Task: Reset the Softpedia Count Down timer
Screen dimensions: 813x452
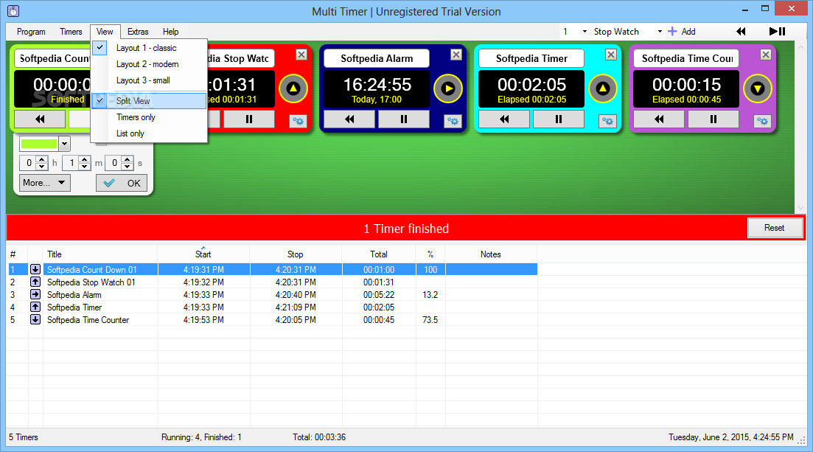Action: (40, 119)
